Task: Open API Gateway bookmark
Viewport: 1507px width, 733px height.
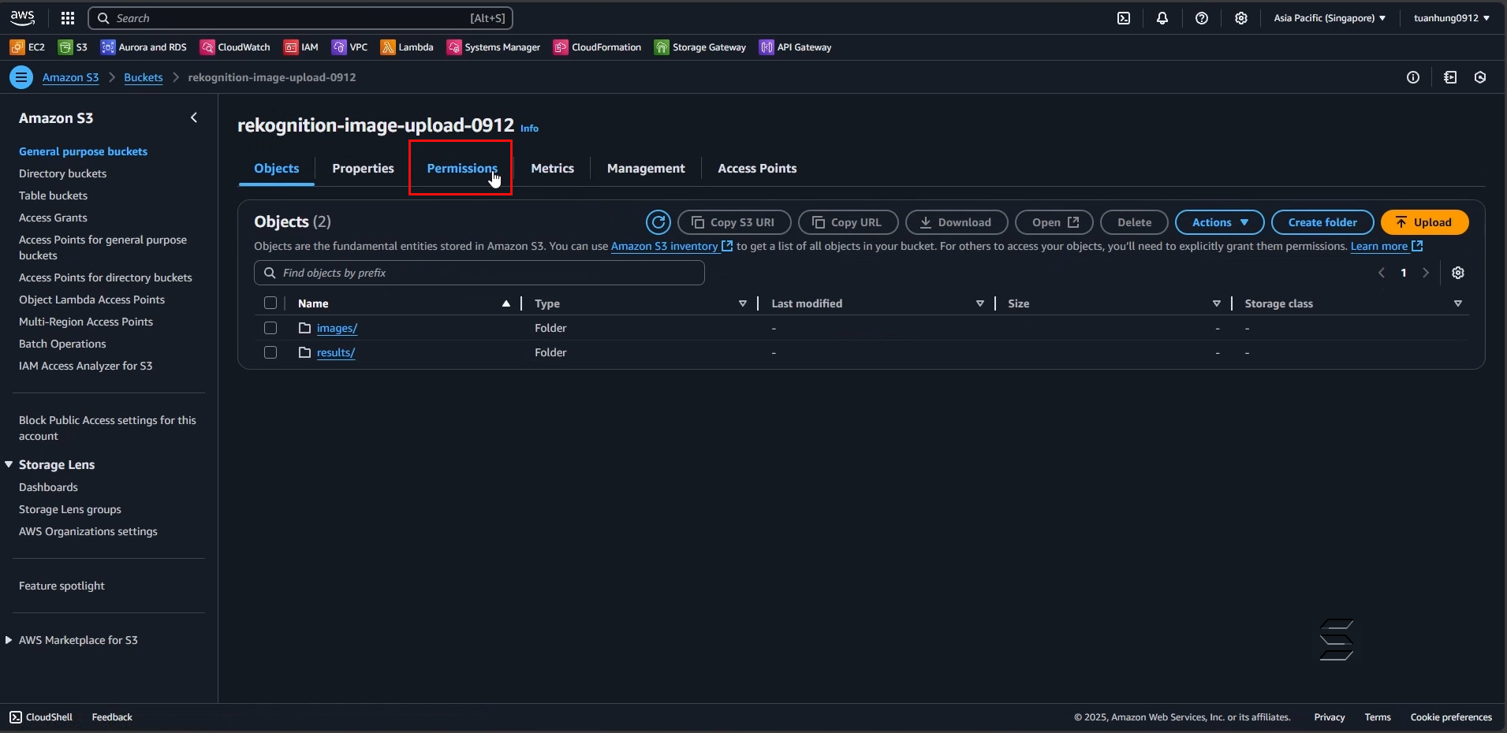Action: (796, 47)
